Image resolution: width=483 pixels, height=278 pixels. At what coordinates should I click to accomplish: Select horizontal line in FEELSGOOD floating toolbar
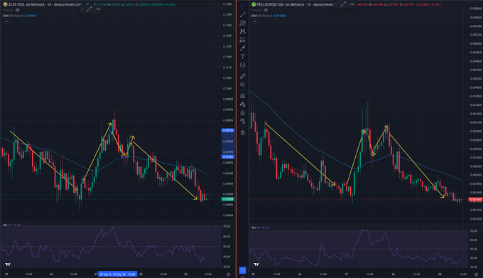coord(352,4)
